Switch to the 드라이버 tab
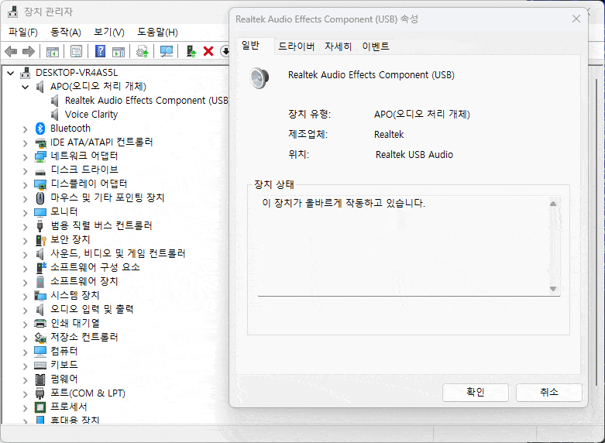Image resolution: width=605 pixels, height=443 pixels. pos(296,46)
